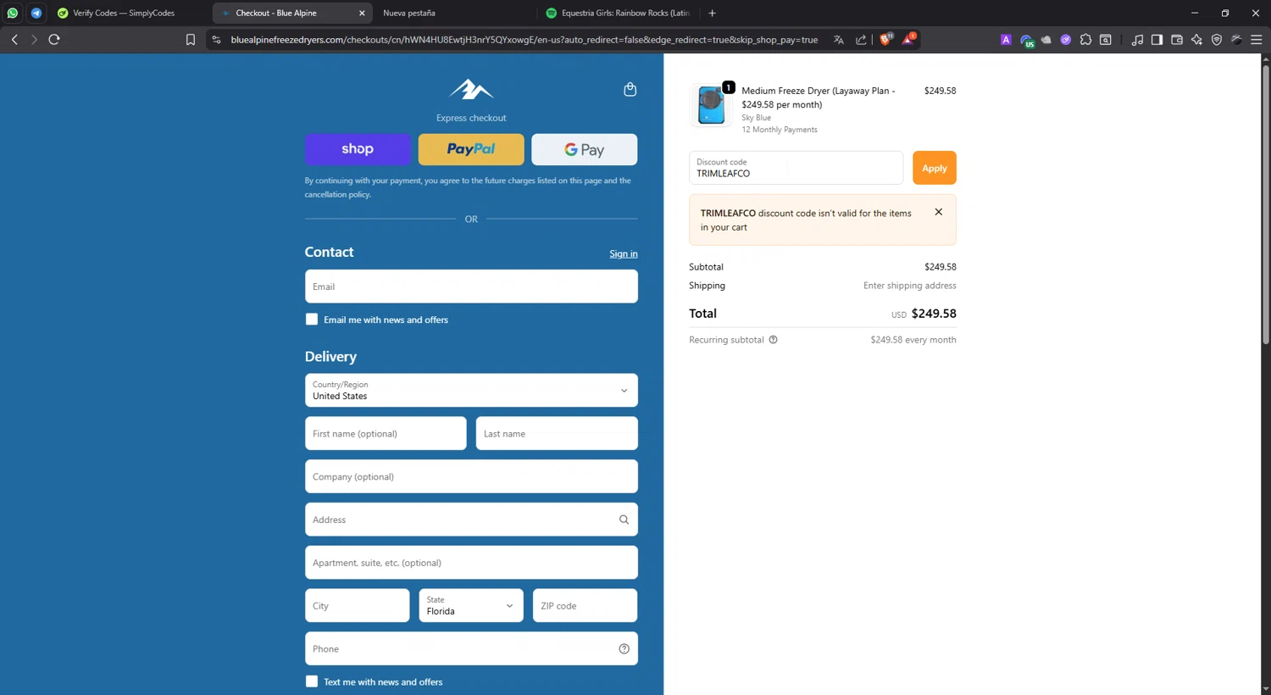Focus the Company (optional) field
Screen dimensions: 1271x695
coord(471,476)
